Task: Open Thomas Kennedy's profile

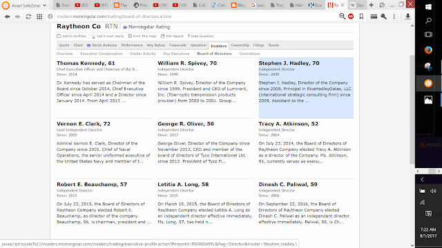Action: 86,63
